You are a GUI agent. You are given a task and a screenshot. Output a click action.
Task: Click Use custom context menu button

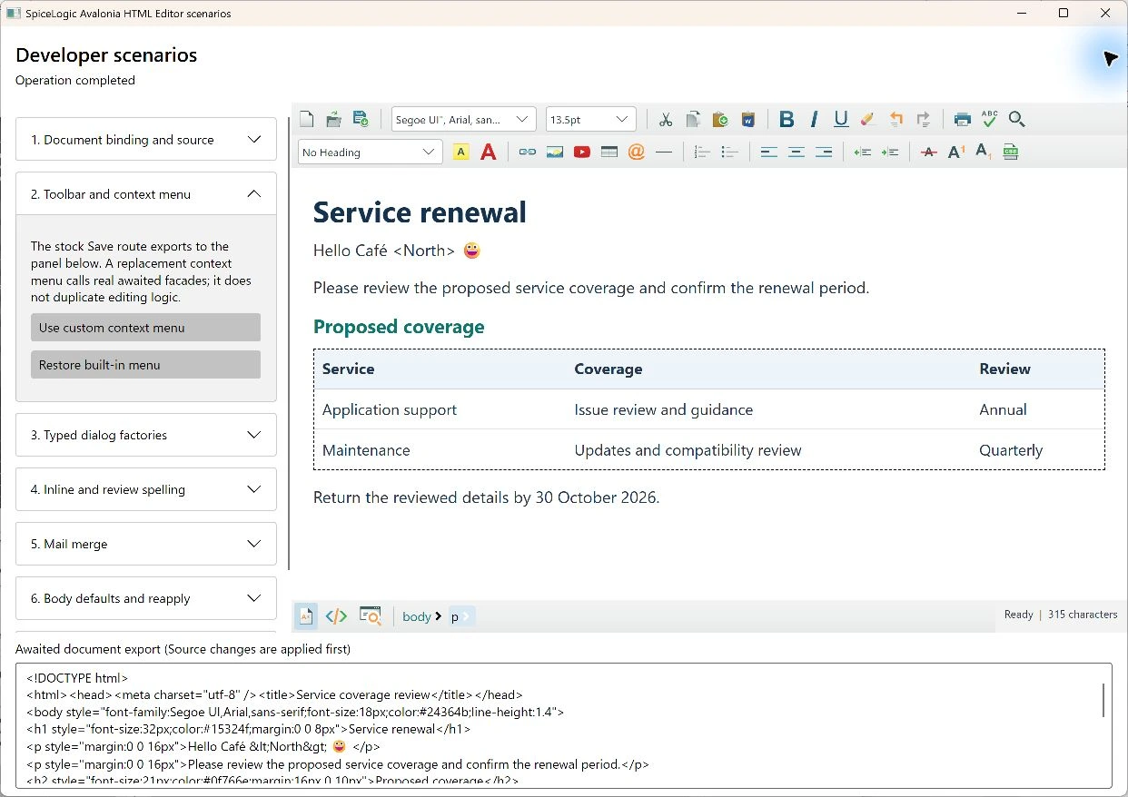145,328
